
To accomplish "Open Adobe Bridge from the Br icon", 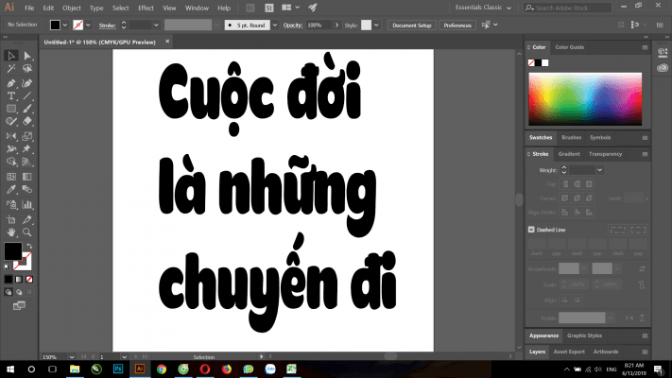I will tap(250, 8).
